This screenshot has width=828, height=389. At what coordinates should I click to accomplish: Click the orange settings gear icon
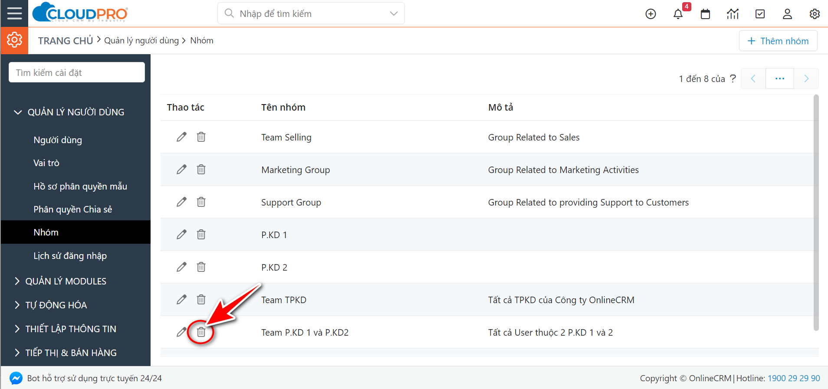(x=14, y=40)
